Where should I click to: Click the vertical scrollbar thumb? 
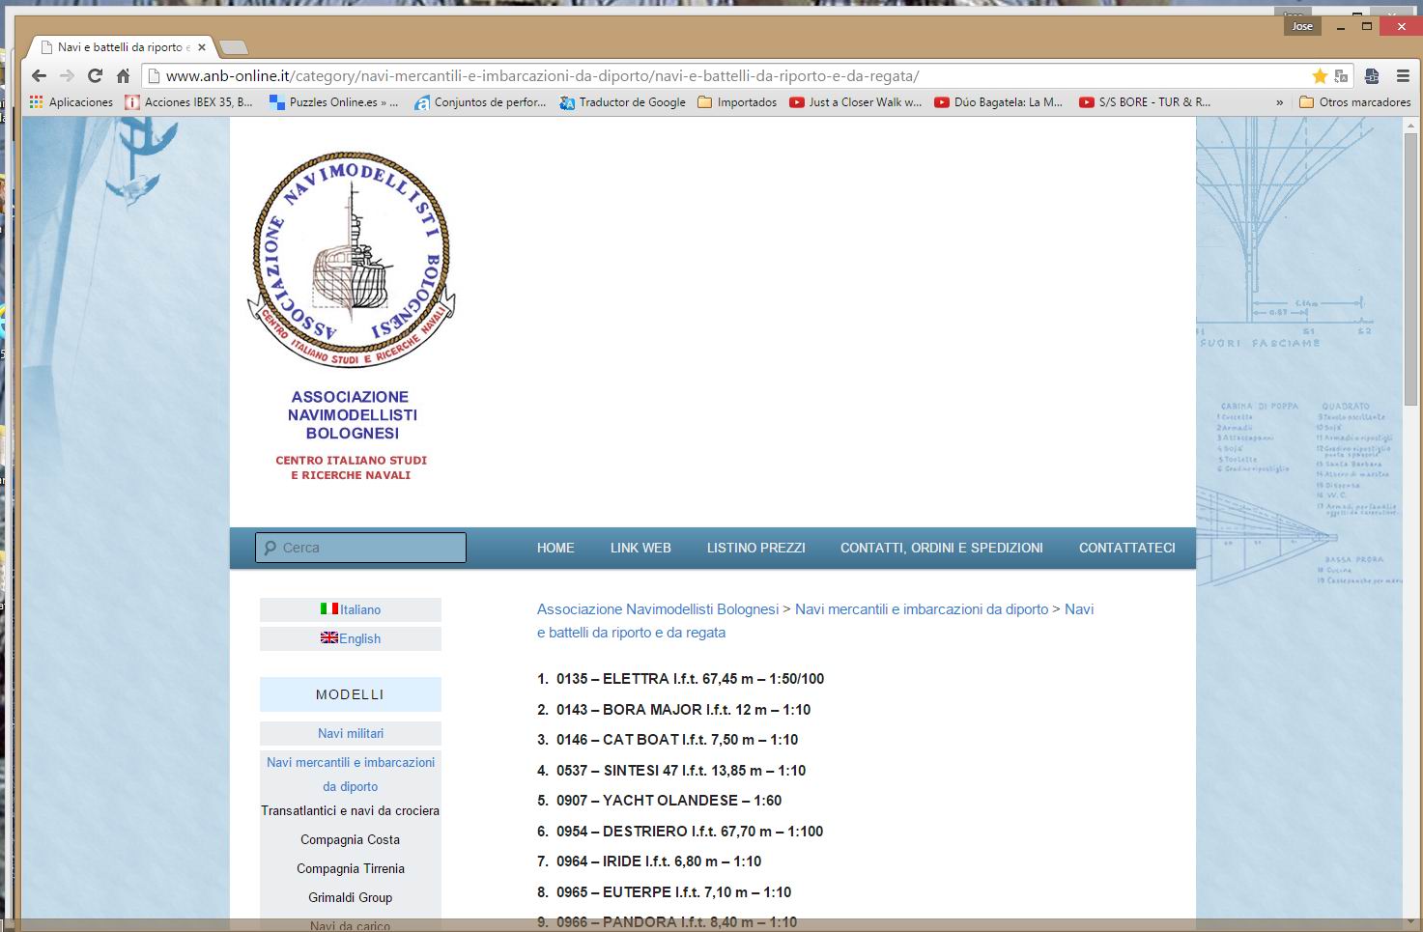coord(1411,270)
